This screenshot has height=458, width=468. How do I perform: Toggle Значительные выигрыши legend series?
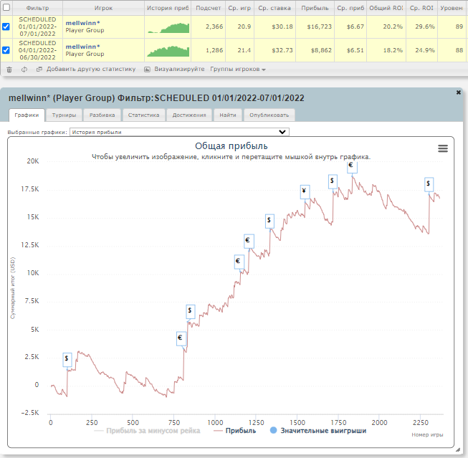[318, 431]
